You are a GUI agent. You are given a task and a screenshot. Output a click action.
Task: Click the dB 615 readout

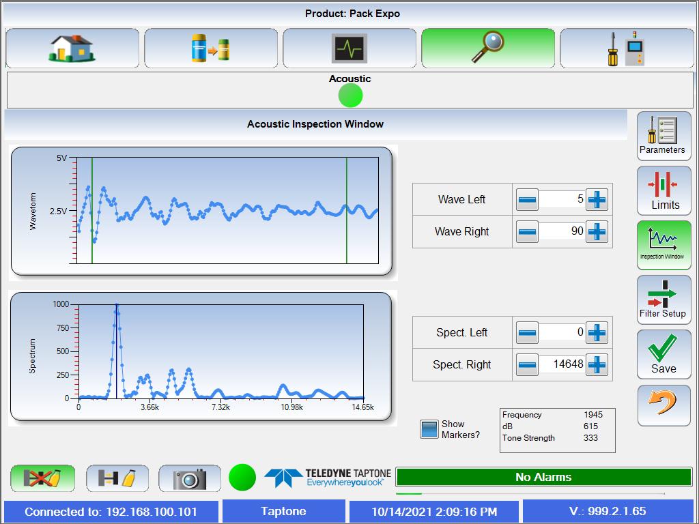click(x=552, y=426)
